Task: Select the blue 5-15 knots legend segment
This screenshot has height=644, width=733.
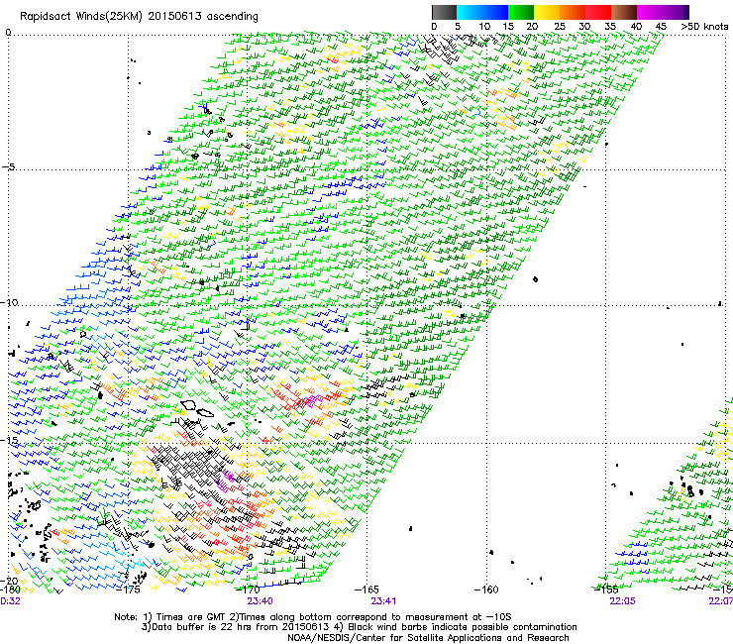Action: (x=482, y=12)
